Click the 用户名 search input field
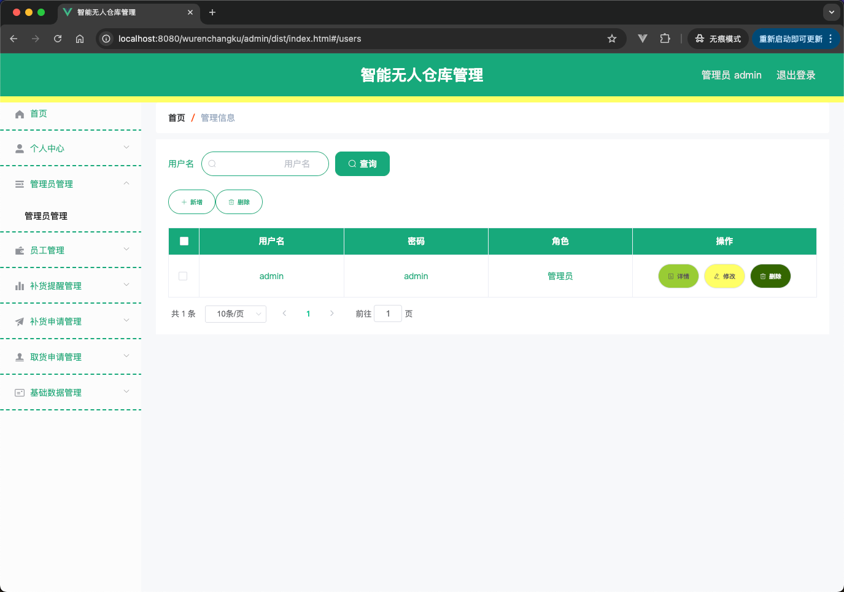 click(265, 164)
